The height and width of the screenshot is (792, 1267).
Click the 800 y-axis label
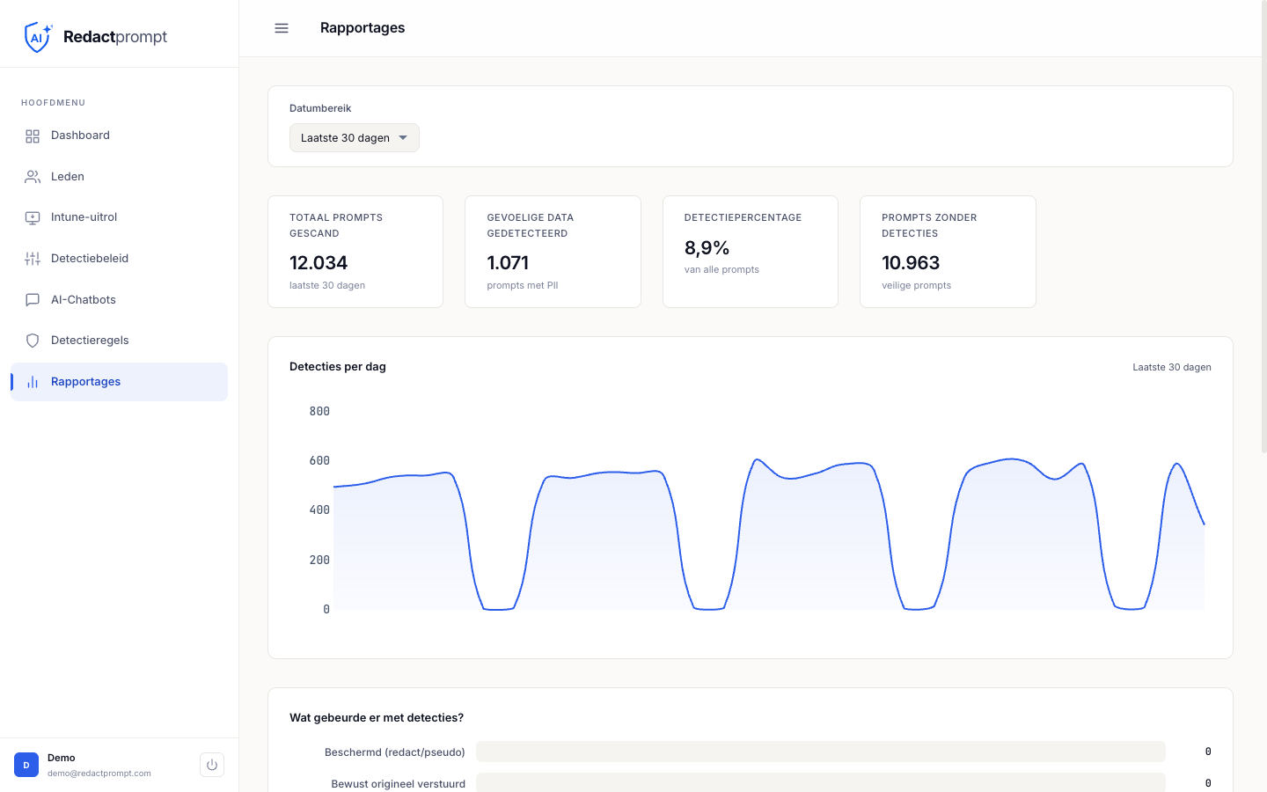coord(319,411)
